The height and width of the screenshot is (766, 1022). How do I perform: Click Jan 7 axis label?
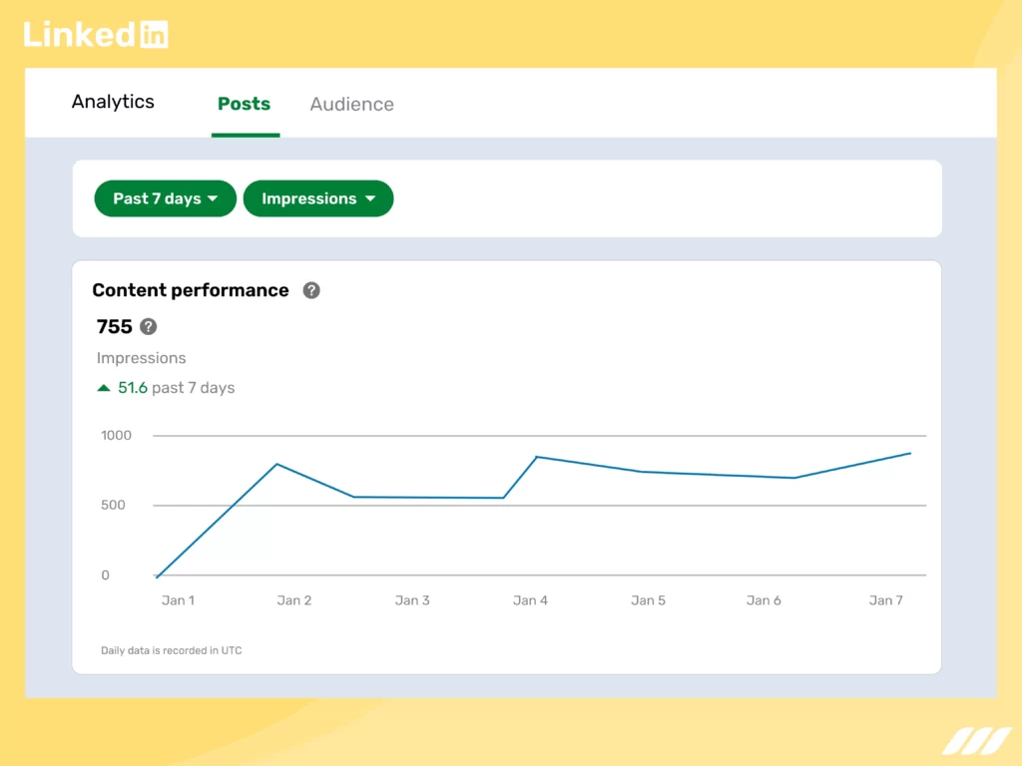pos(886,600)
